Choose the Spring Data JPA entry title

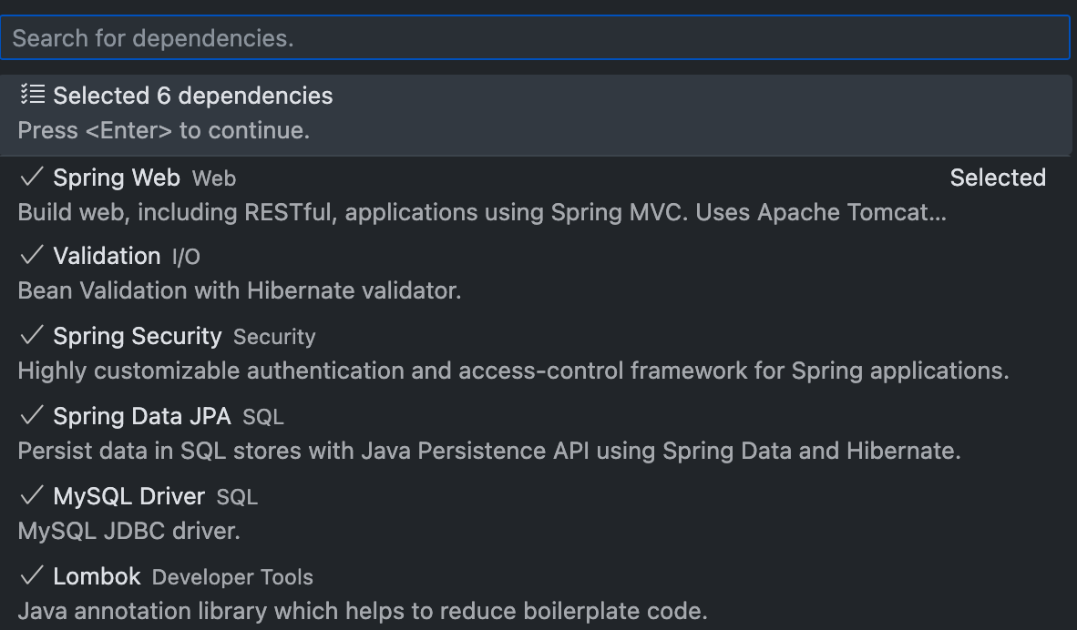coord(142,417)
